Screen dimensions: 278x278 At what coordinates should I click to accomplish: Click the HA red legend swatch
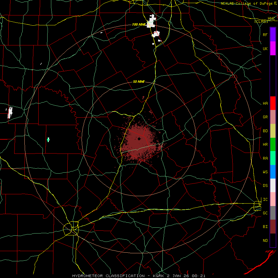pyautogui.click(x=273, y=103)
